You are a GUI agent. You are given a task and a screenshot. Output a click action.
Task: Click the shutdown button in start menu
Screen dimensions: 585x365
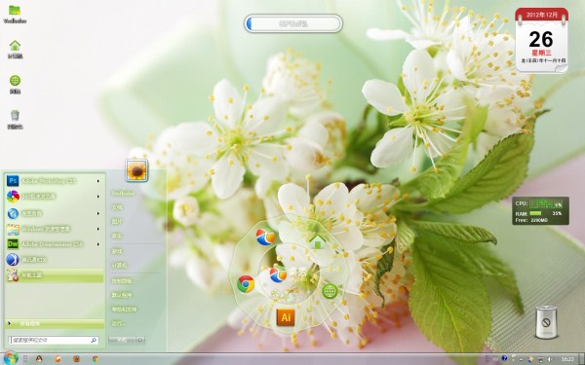coord(122,340)
